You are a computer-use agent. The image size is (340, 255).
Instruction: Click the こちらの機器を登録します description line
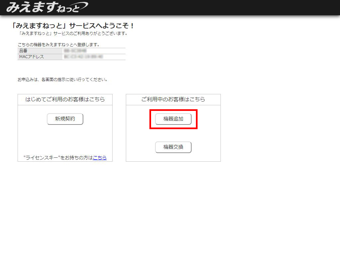pos(59,44)
